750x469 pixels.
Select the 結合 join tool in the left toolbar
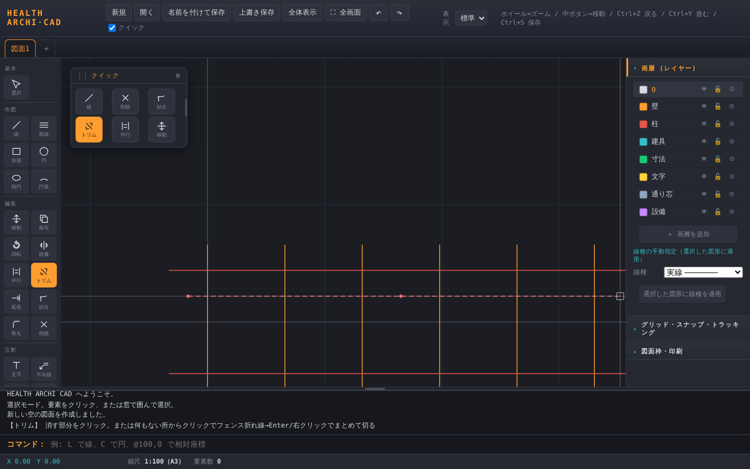click(x=44, y=301)
